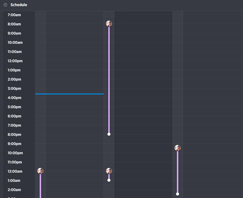Viewport: 243px width, 198px height.
Task: Grab the white end handle at 1:00am
Action: point(109,180)
